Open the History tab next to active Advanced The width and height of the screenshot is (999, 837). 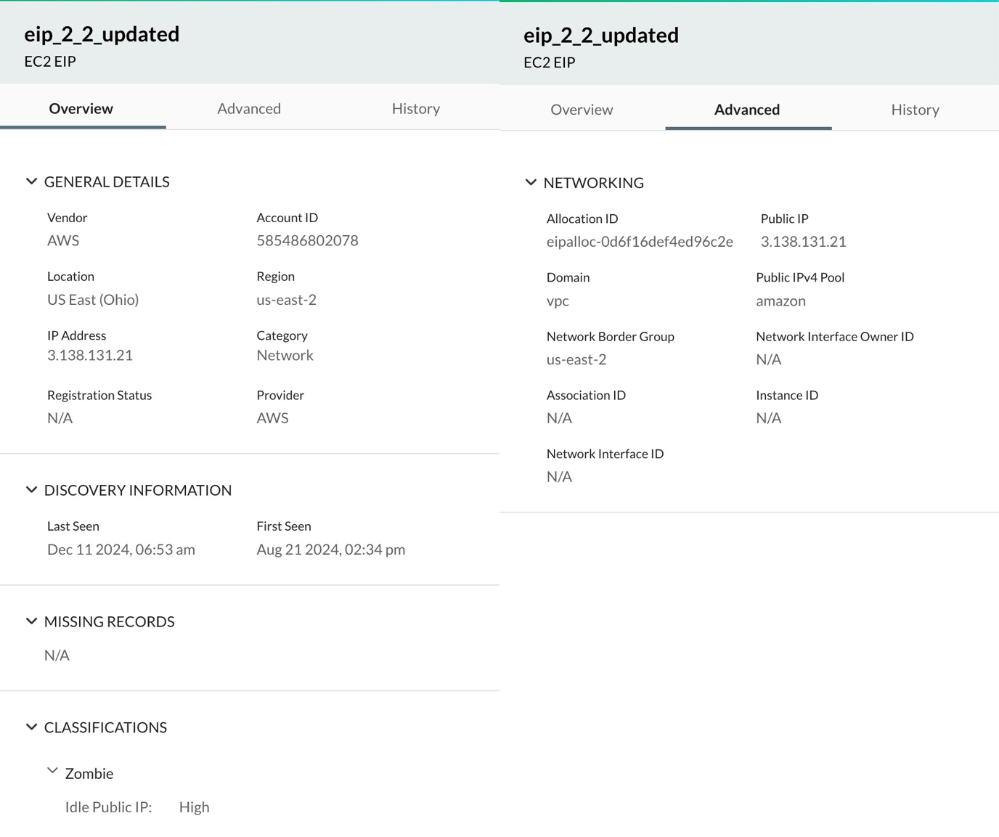(915, 110)
